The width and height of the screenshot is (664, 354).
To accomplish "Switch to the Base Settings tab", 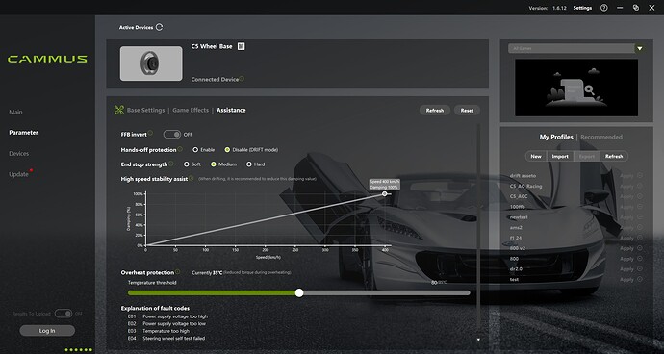I will coord(145,110).
